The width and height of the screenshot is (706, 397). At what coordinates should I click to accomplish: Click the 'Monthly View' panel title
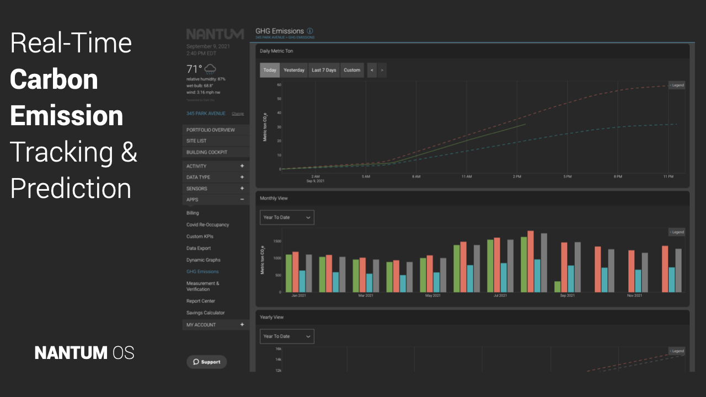pyautogui.click(x=274, y=198)
